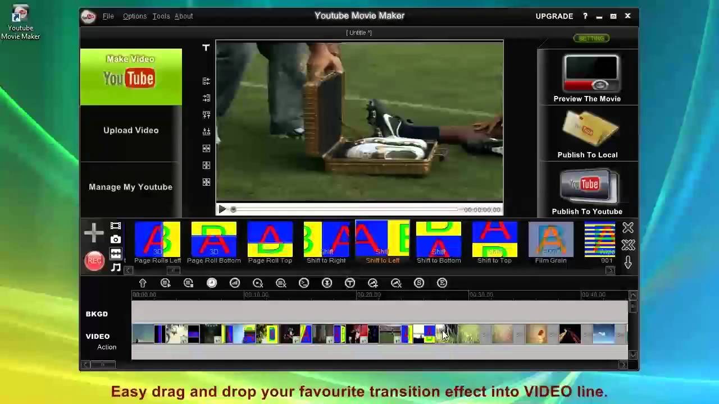Open the Options menu
The height and width of the screenshot is (404, 719).
coord(135,16)
